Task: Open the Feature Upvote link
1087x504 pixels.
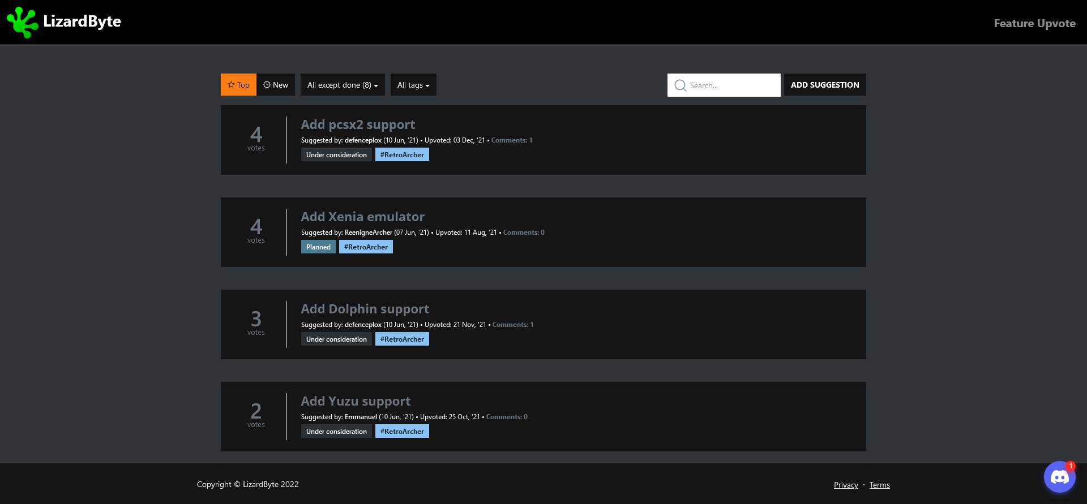Action: tap(1034, 23)
